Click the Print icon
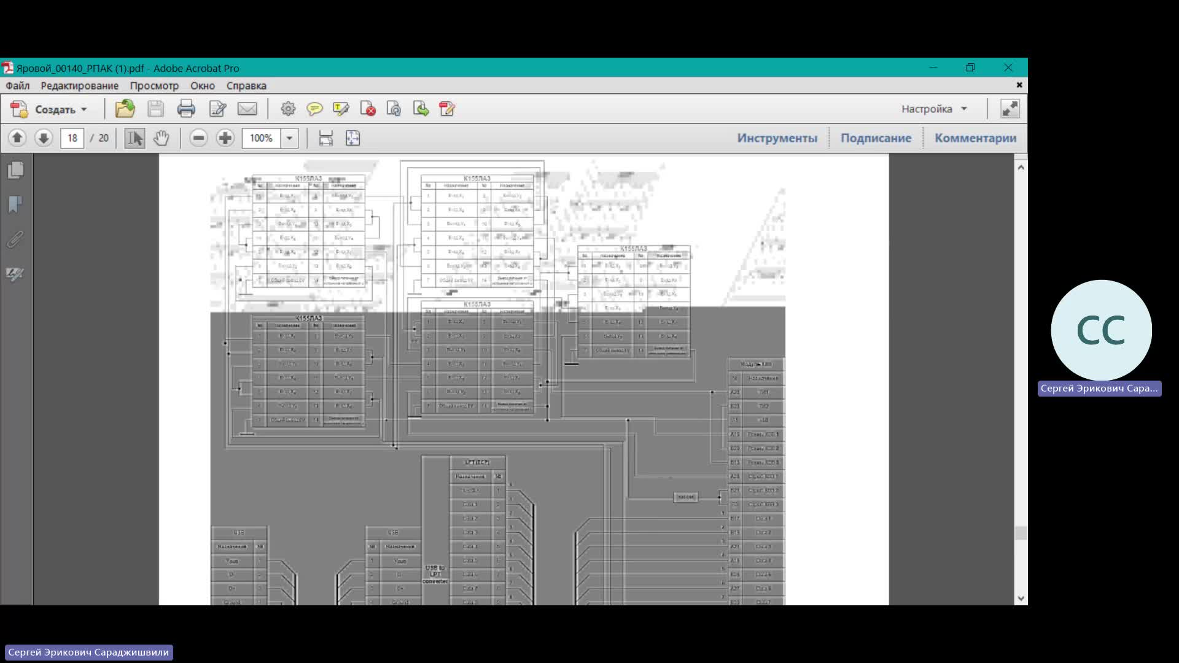 click(186, 109)
